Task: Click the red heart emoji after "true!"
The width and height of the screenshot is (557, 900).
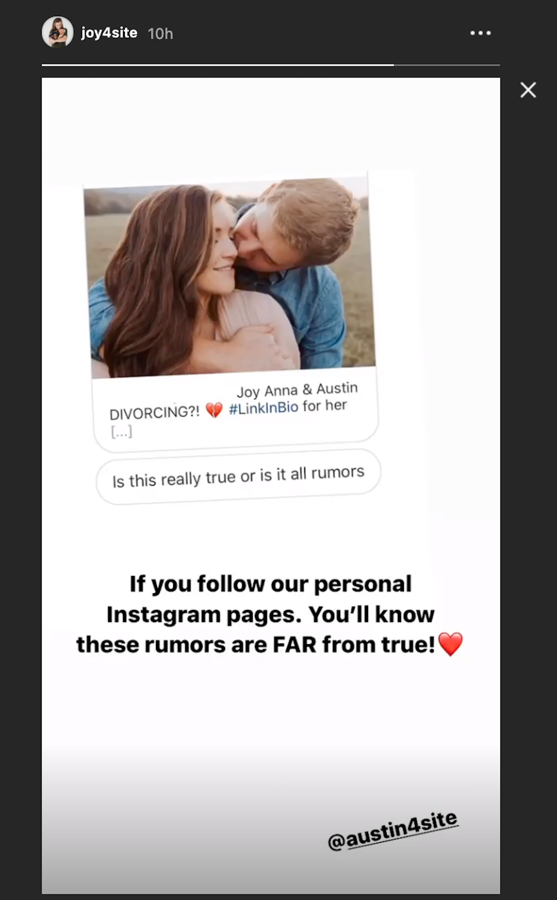Action: click(x=450, y=644)
